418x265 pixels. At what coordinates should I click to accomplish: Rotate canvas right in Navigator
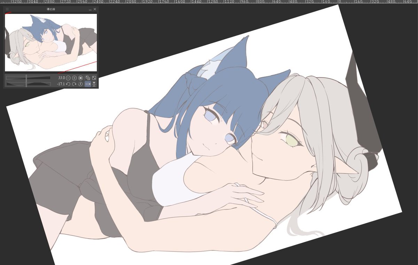pos(74,84)
